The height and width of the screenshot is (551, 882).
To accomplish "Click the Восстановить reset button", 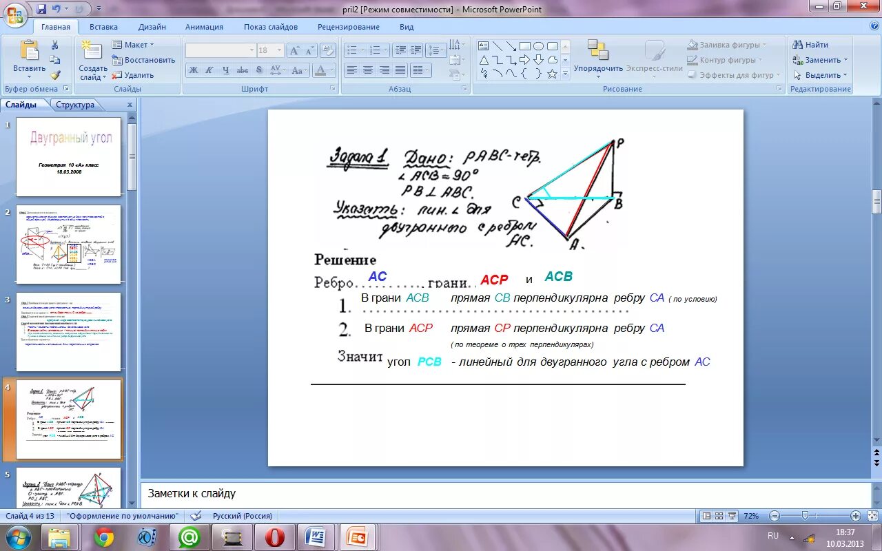I will click(x=143, y=60).
